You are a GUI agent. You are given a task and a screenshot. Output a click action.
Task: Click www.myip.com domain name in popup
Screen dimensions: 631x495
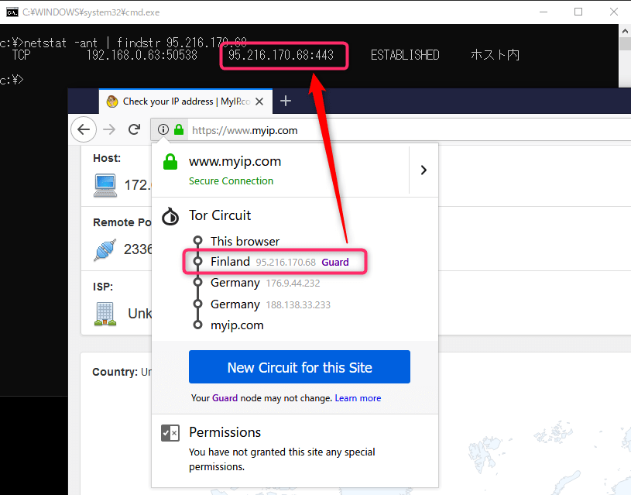coord(235,161)
